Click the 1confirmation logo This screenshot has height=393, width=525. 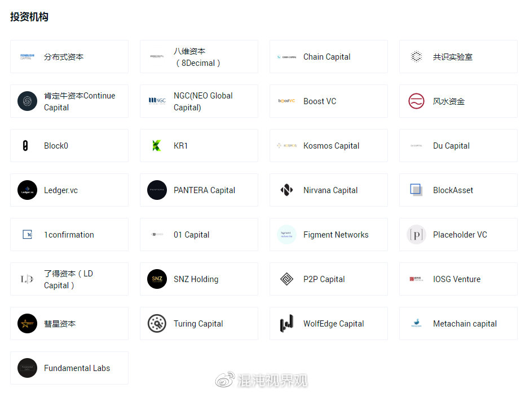(28, 235)
